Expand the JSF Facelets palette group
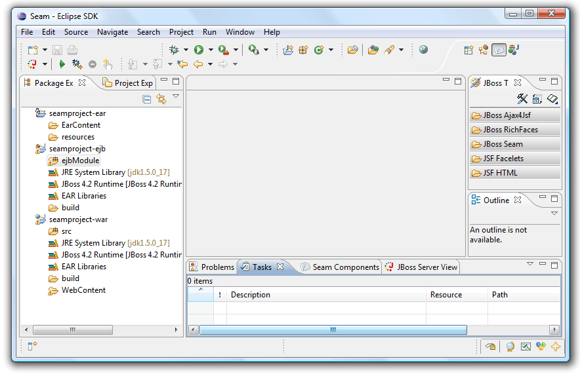The height and width of the screenshot is (378, 580). click(514, 159)
